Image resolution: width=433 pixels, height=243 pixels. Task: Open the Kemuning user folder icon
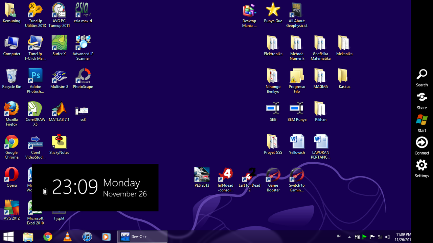click(x=12, y=13)
